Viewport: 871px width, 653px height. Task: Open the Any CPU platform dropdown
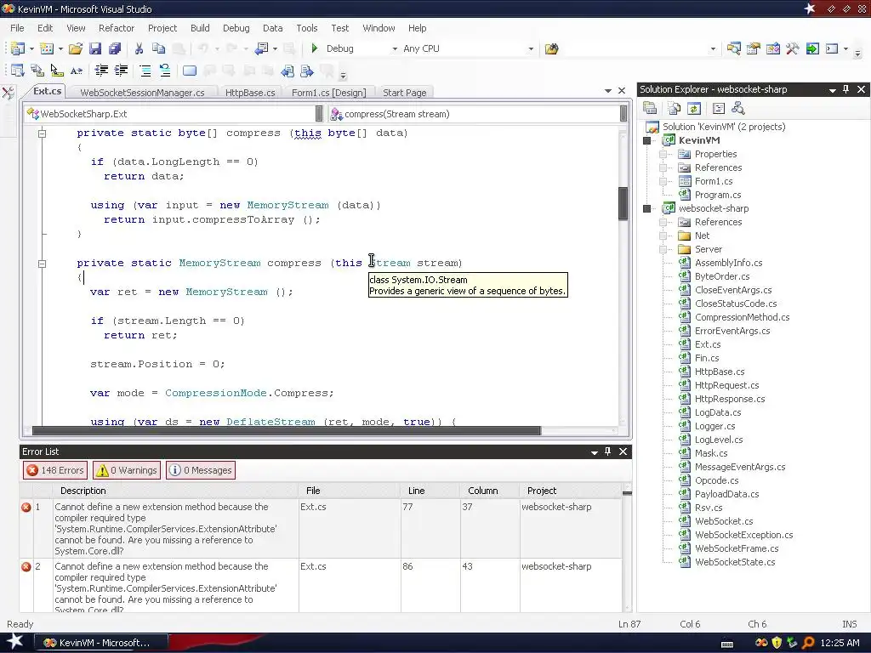(531, 48)
